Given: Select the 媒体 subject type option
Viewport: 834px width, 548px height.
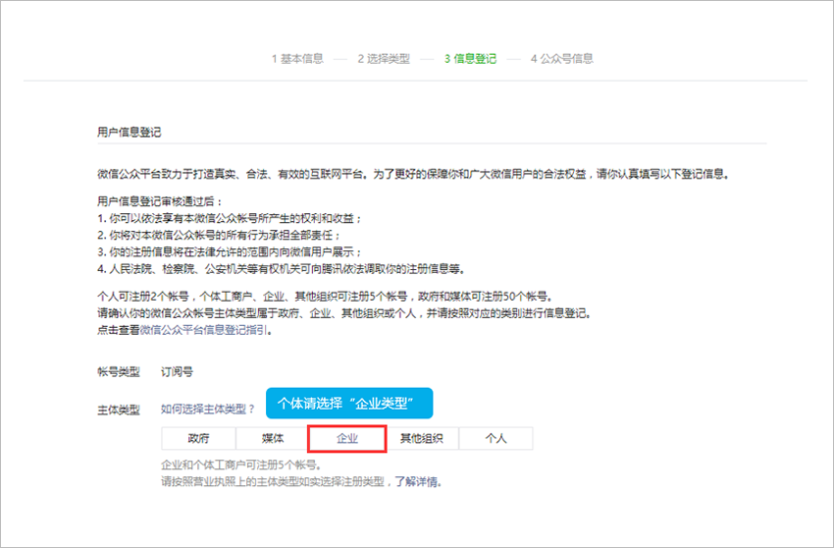Looking at the screenshot, I should [273, 439].
